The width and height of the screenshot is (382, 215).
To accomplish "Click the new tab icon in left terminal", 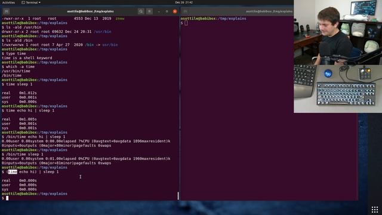I will tap(7, 11).
